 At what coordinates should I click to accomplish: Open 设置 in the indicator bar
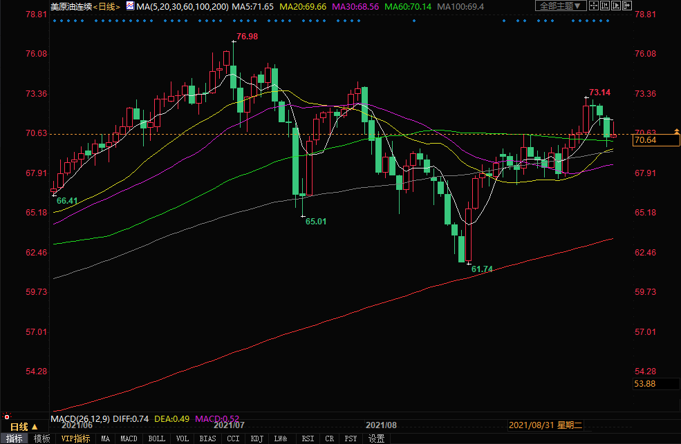tap(376, 438)
